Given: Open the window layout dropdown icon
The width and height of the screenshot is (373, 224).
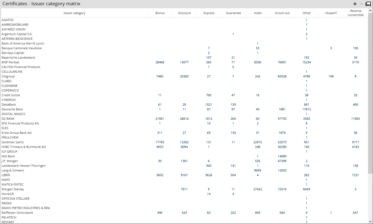Looking at the screenshot, I should (368, 4).
